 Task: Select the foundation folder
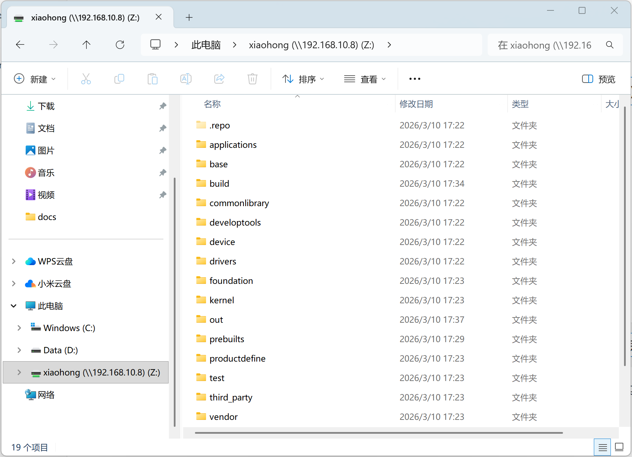[x=231, y=281]
